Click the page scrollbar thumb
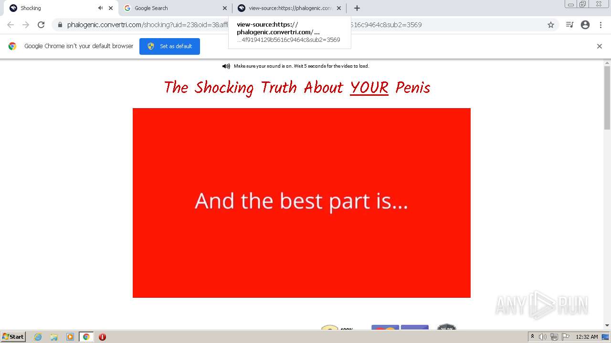The image size is (611, 343). pos(607,98)
